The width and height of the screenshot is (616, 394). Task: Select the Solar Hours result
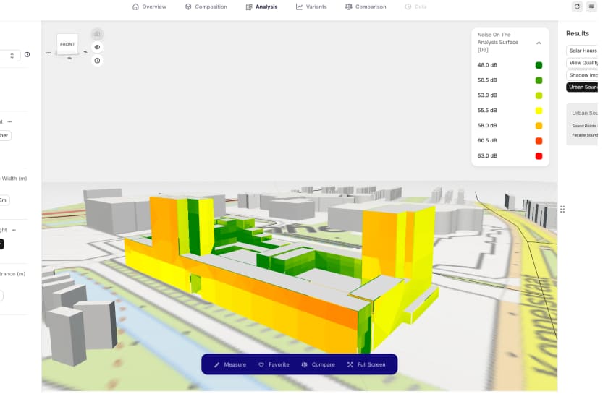[x=582, y=51]
